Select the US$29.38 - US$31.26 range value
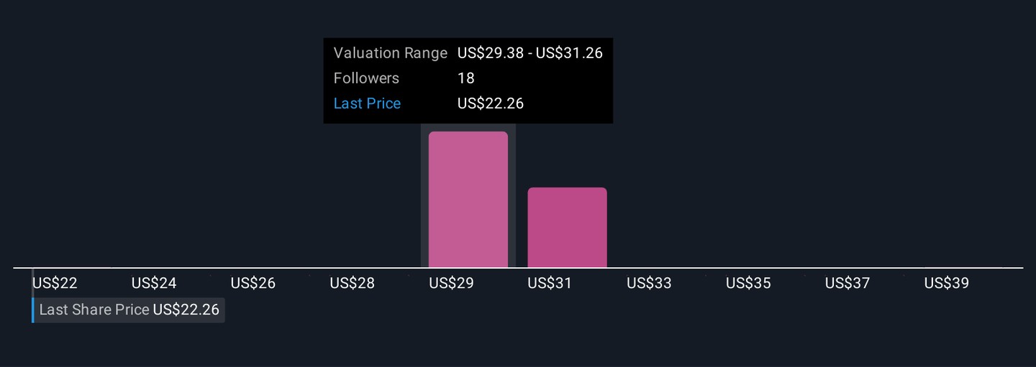The width and height of the screenshot is (1036, 367). (x=530, y=53)
